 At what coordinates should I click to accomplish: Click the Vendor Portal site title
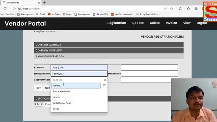(25, 23)
